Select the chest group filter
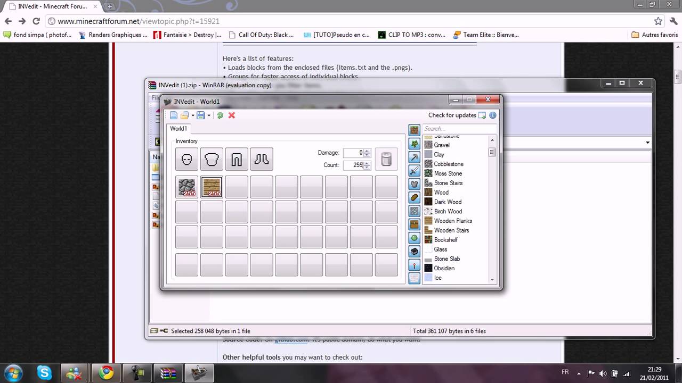This screenshot has width=682, height=383. 415,224
